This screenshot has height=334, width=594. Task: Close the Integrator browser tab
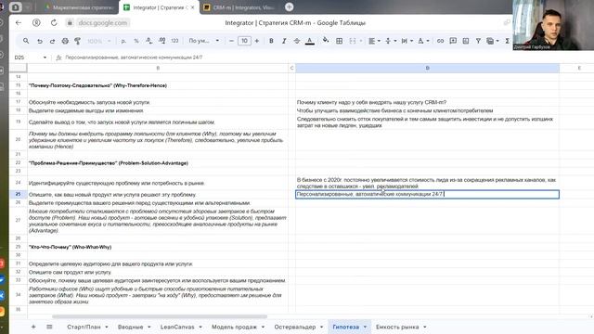point(192,7)
